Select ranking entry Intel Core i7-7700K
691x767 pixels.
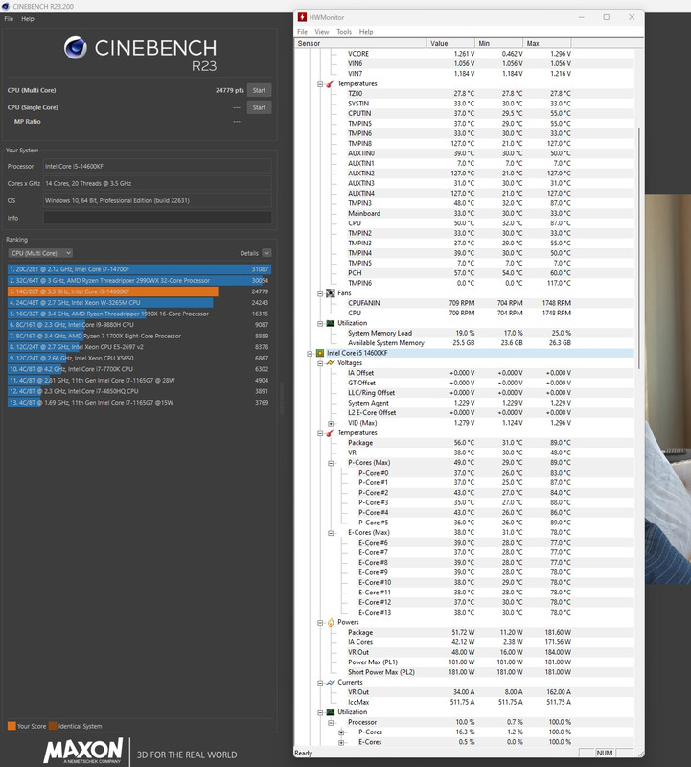point(139,369)
